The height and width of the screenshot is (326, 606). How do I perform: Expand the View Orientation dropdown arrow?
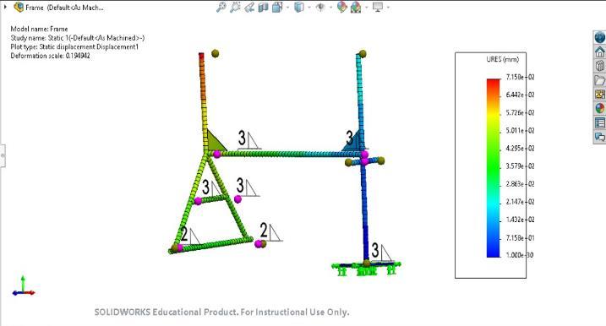click(x=288, y=8)
